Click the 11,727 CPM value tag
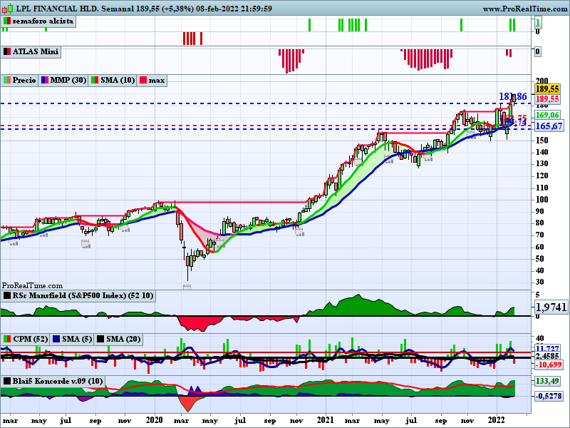 (547, 348)
